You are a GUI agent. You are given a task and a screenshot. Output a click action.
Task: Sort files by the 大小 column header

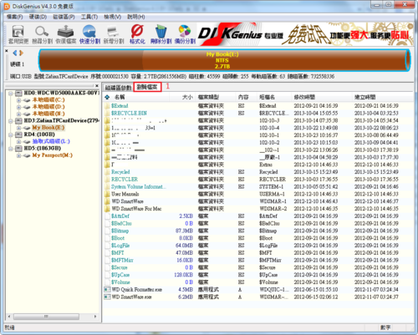[187, 97]
